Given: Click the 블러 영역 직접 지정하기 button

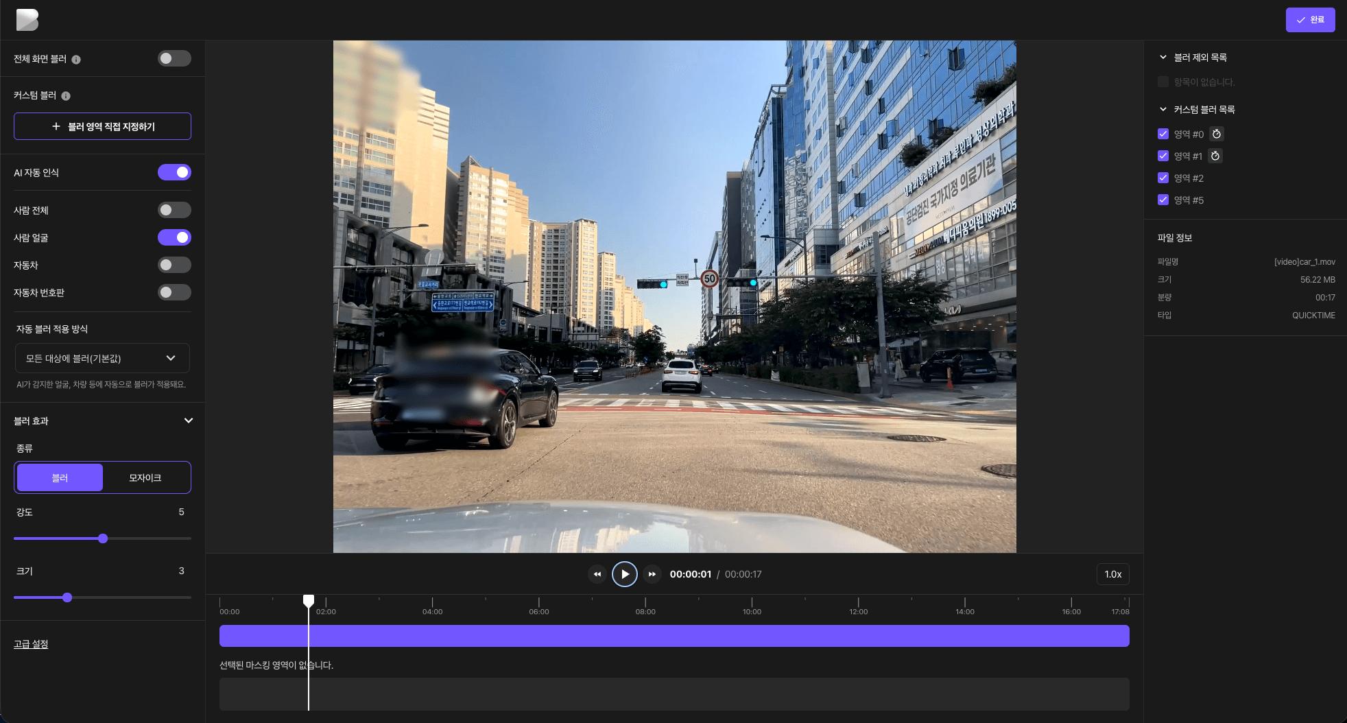Looking at the screenshot, I should click(x=102, y=126).
